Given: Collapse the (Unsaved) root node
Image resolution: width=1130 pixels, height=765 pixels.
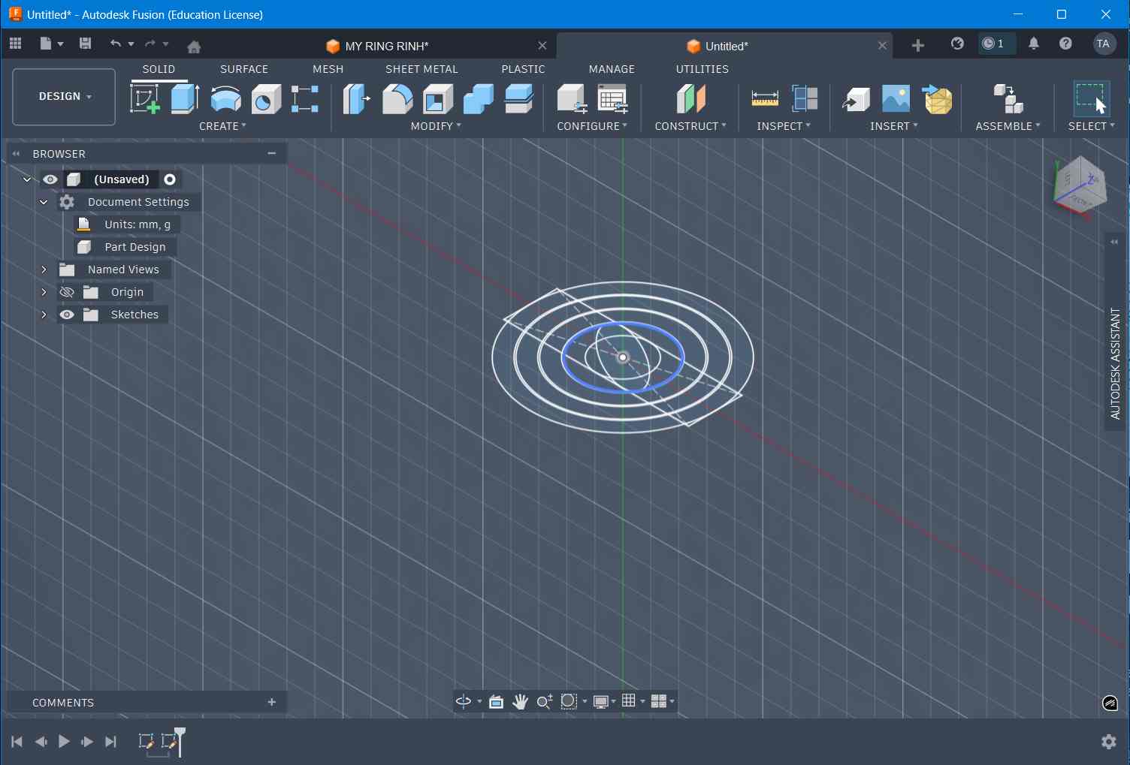Looking at the screenshot, I should point(27,179).
